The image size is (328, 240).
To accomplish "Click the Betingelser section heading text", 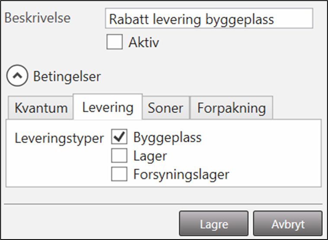I will [67, 77].
